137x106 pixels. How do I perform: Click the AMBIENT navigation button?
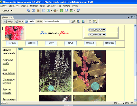click(90, 43)
